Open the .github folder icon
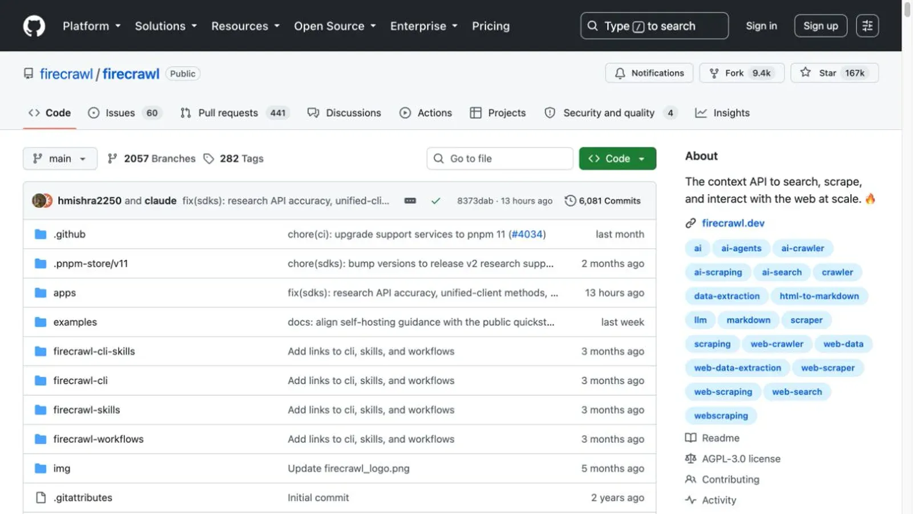Screen dimensions: 913x514 [41, 234]
